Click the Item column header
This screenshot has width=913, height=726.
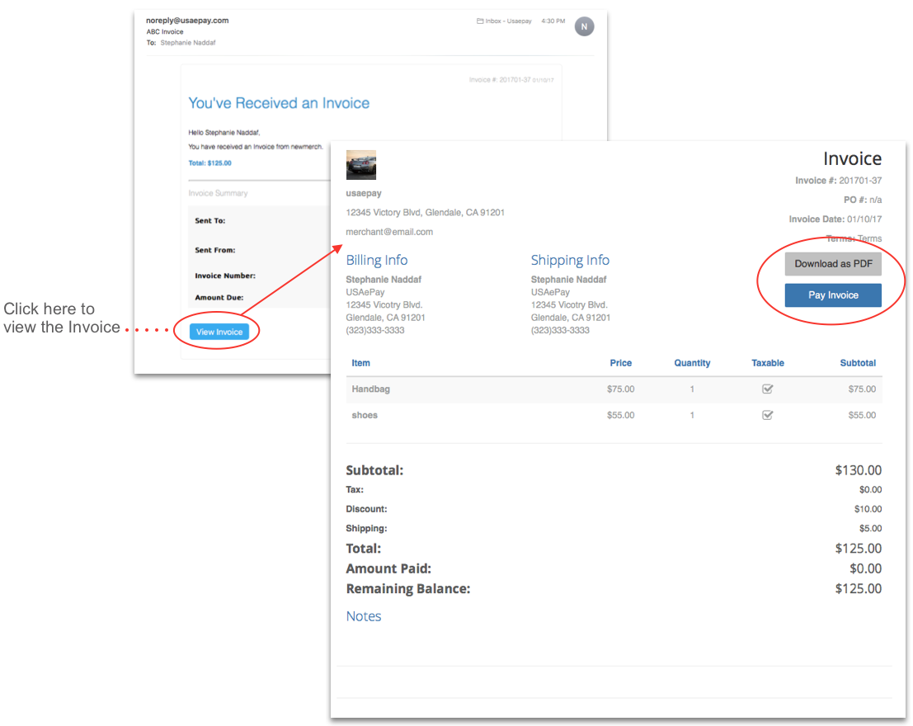coord(361,363)
